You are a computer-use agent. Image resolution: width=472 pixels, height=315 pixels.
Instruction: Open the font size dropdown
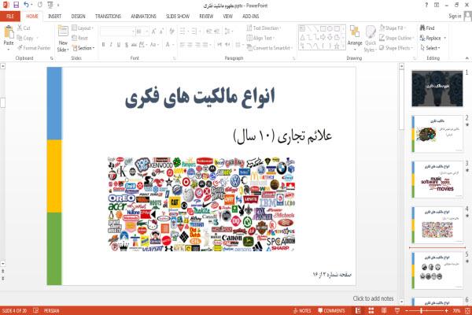tap(147, 31)
